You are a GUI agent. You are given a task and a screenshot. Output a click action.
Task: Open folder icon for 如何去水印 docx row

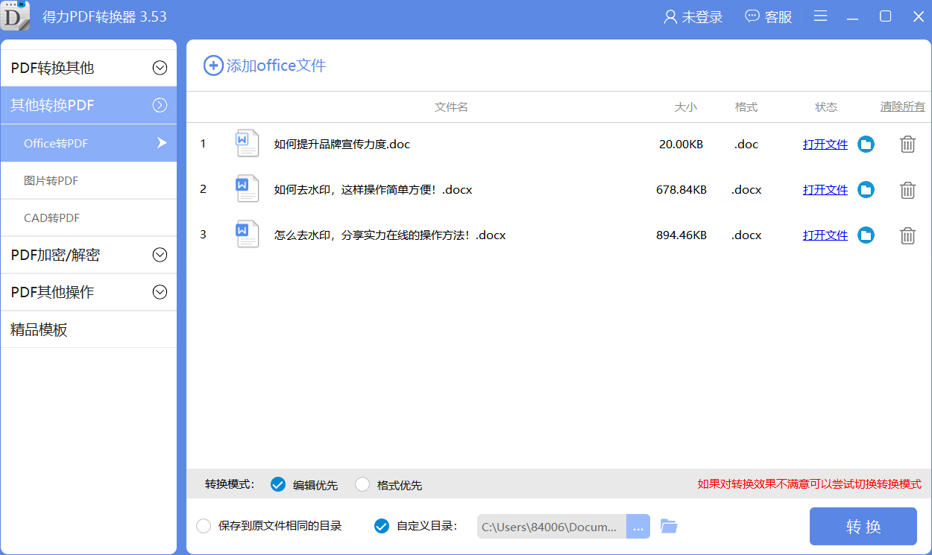(x=866, y=190)
